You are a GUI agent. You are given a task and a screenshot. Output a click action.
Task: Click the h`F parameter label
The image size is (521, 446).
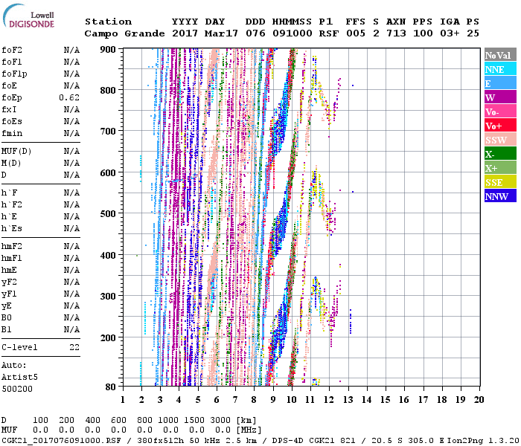[x=9, y=193]
